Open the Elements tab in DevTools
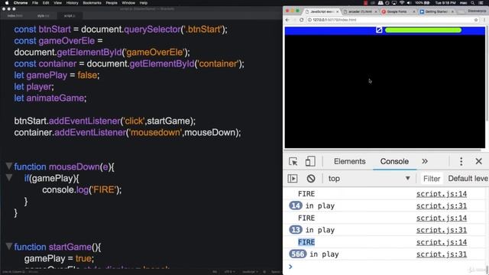The width and height of the screenshot is (489, 275). point(350,161)
